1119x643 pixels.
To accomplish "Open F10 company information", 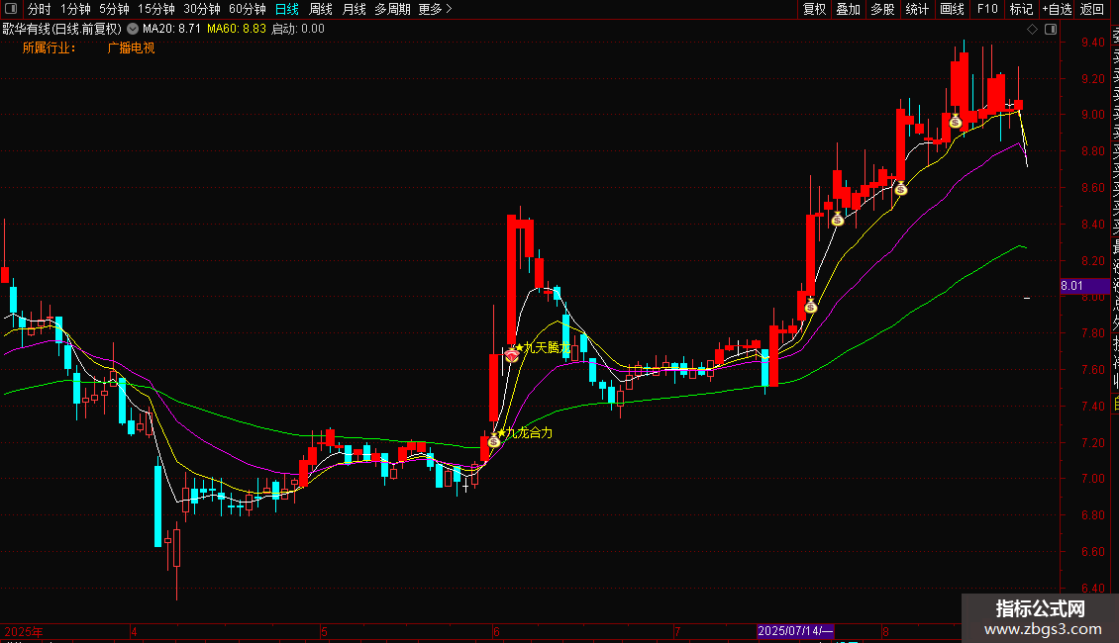I will 987,9.
